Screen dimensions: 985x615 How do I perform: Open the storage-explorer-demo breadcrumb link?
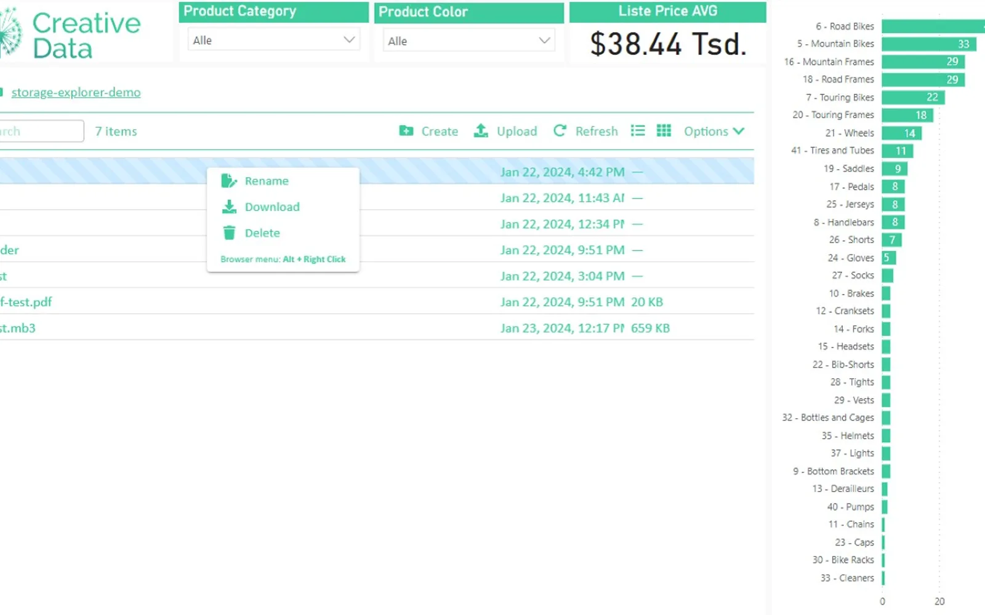[76, 92]
